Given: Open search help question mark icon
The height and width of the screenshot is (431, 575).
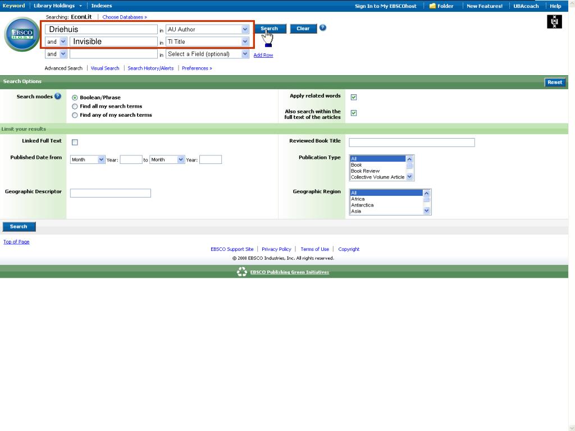Looking at the screenshot, I should tap(323, 28).
